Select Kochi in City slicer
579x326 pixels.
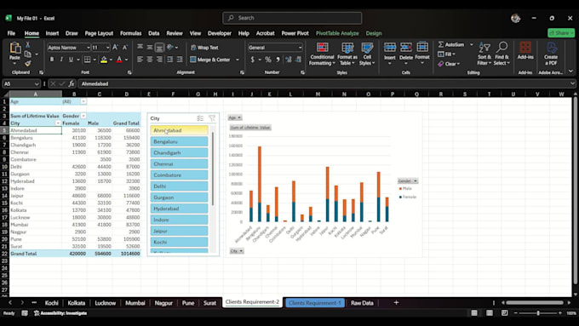point(179,242)
